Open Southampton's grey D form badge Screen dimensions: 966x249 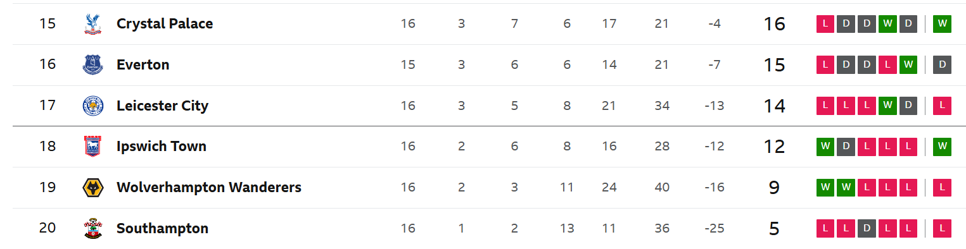tap(867, 228)
